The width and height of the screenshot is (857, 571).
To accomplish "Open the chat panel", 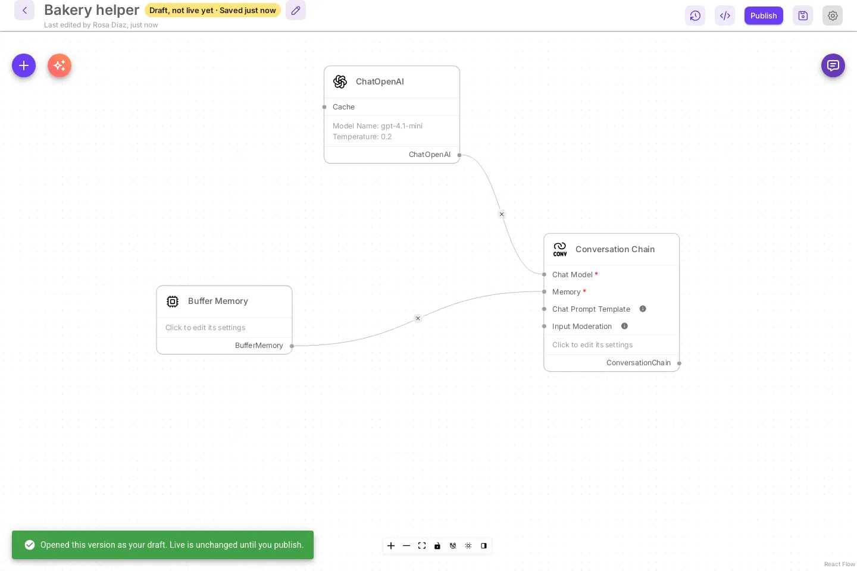I will pyautogui.click(x=833, y=65).
